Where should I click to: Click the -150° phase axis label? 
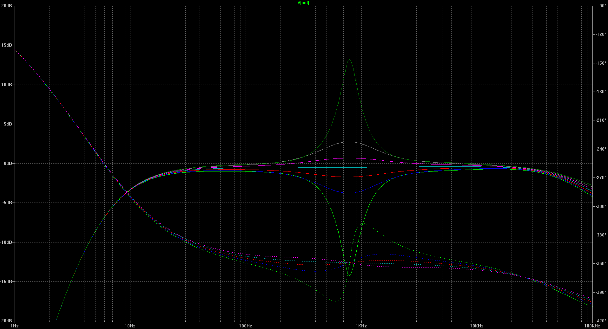click(600, 63)
